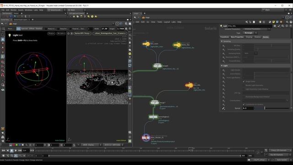Click the Spread parameter action pencil icon
The height and width of the screenshot is (165, 293).
tap(223, 108)
